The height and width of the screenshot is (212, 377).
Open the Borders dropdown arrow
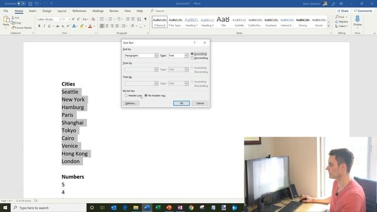145,26
